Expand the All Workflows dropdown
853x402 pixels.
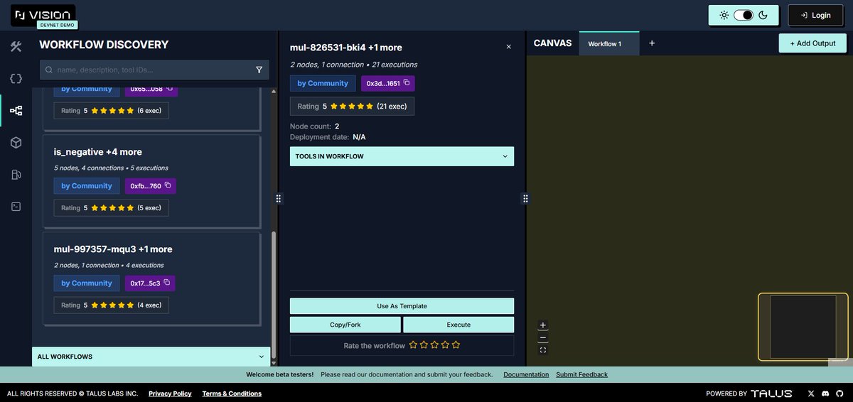tap(151, 357)
